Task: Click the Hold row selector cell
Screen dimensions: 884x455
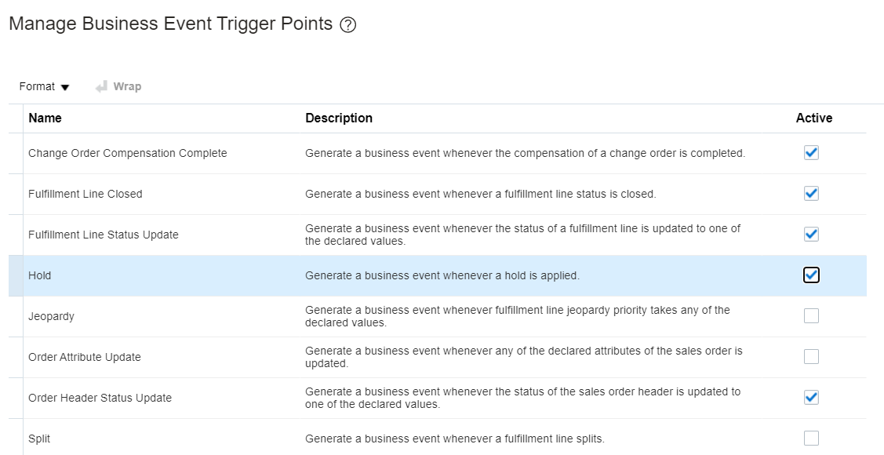Action: pyautogui.click(x=16, y=275)
